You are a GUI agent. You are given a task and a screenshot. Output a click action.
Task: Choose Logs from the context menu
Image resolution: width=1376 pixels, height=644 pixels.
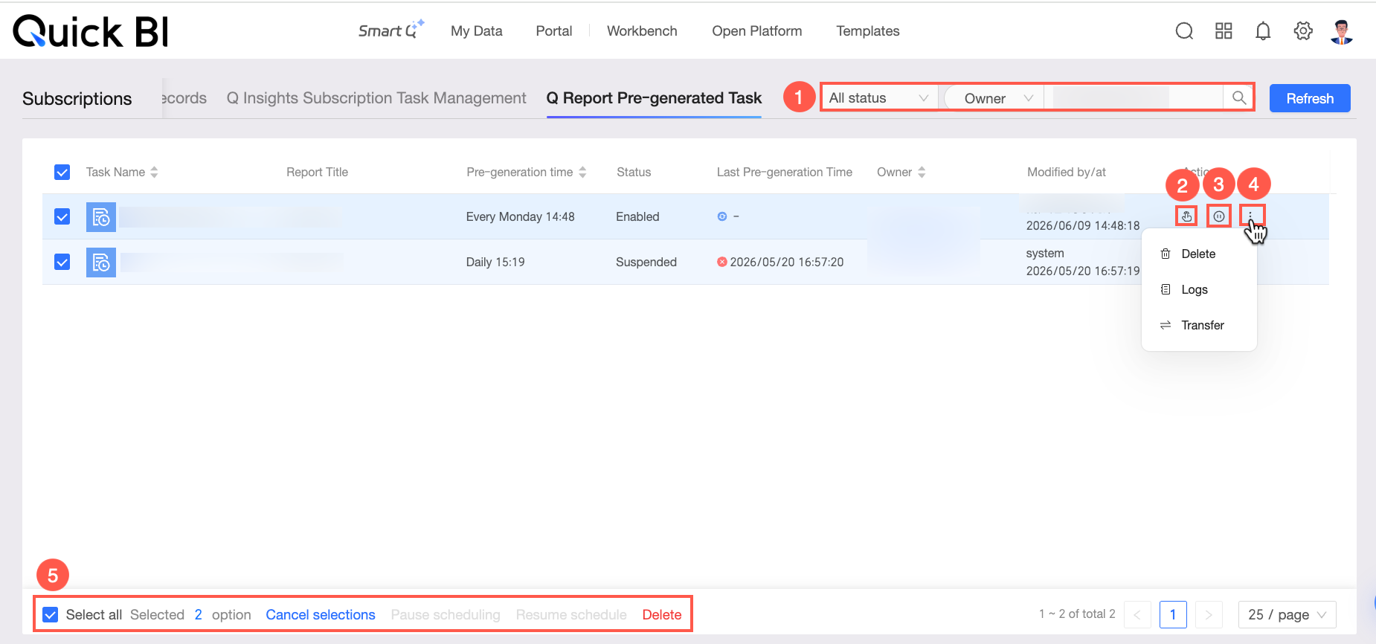1199,289
